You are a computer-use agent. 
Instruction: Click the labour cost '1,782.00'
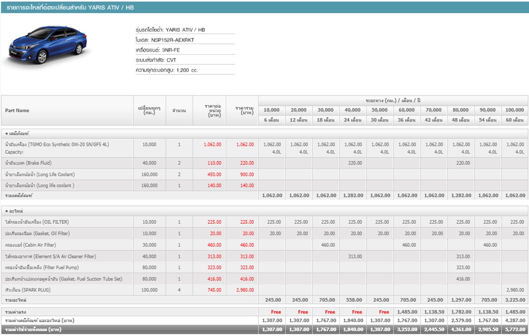[x=461, y=312]
